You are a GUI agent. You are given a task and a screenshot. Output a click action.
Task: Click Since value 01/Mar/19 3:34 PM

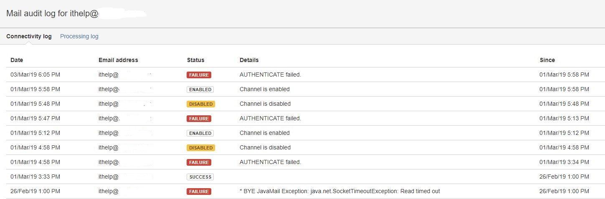coord(564,162)
